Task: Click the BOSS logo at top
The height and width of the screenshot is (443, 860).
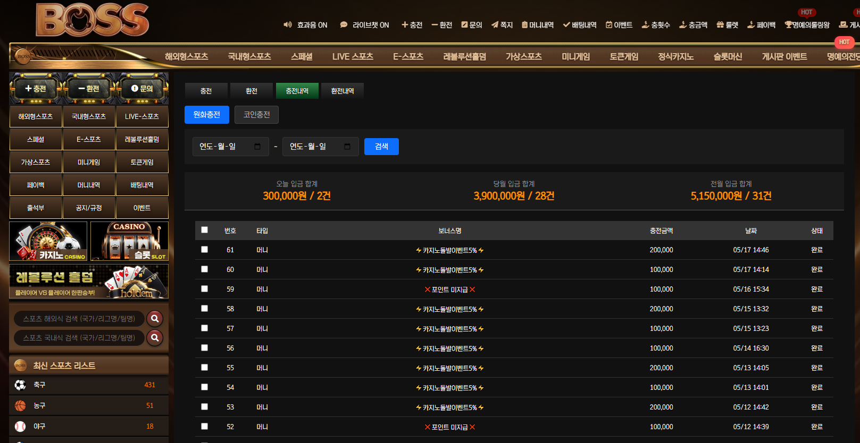Action: pos(93,20)
